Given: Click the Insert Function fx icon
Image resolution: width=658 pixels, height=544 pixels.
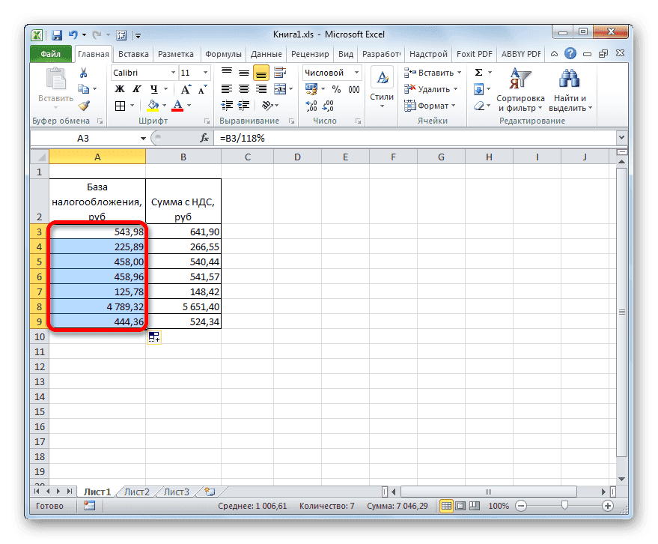Looking at the screenshot, I should coord(204,138).
